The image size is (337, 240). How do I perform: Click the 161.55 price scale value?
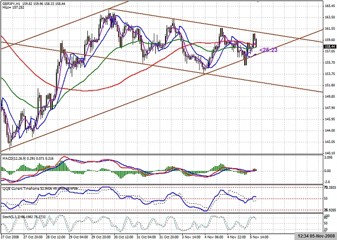(330, 29)
